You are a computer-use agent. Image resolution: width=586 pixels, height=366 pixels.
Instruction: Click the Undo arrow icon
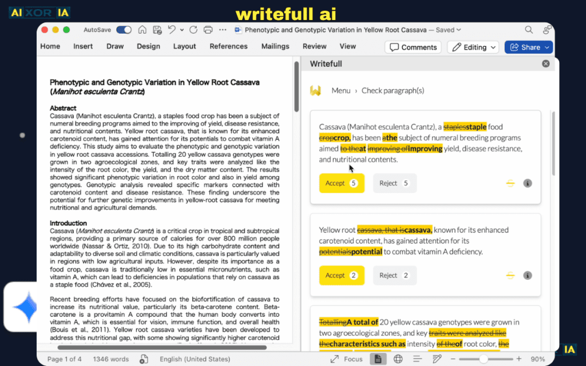tap(172, 30)
